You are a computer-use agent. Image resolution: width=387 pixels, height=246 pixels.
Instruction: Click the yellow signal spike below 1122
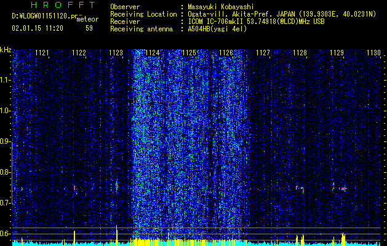74,238
